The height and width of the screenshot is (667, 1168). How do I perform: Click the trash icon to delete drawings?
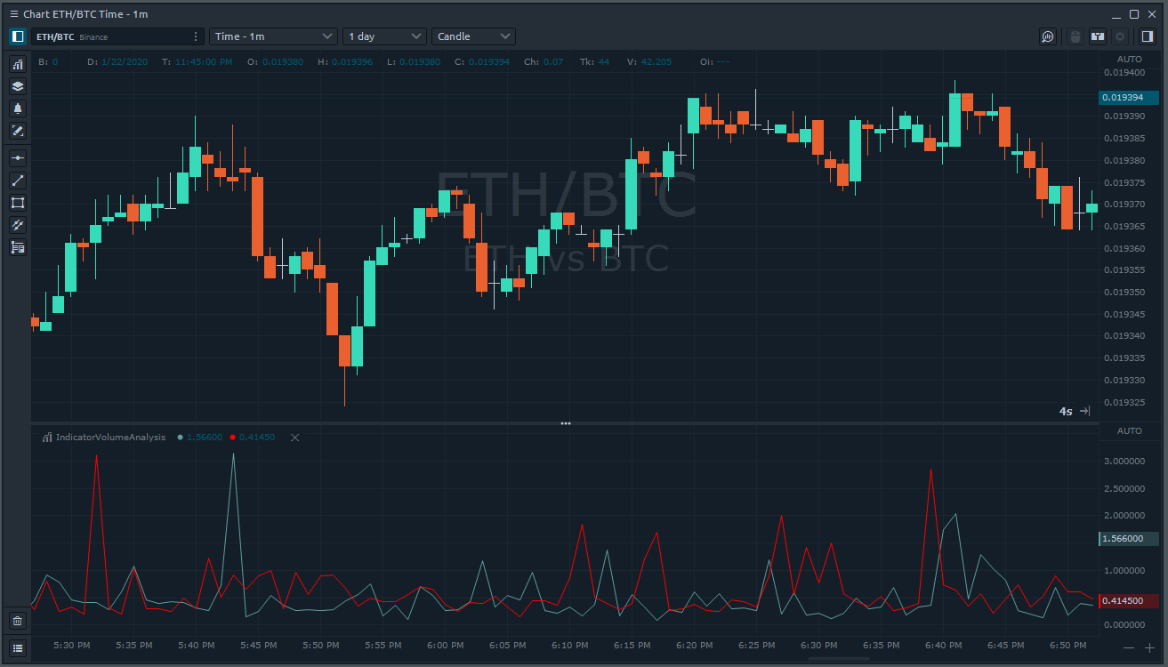[x=17, y=621]
